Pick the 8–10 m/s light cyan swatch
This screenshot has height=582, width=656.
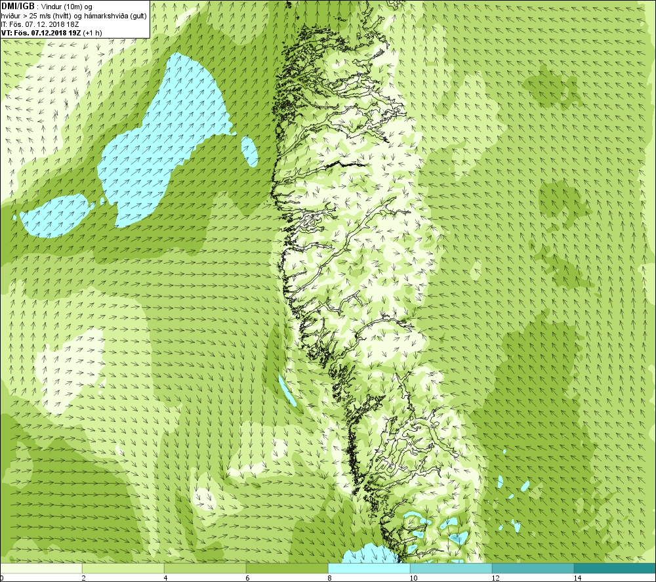(x=369, y=568)
